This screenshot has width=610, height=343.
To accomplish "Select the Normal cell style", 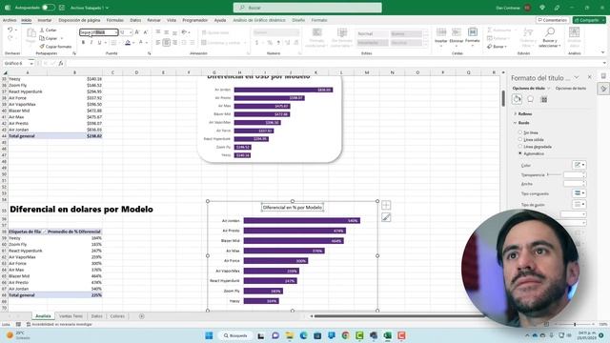I will pos(372,34).
